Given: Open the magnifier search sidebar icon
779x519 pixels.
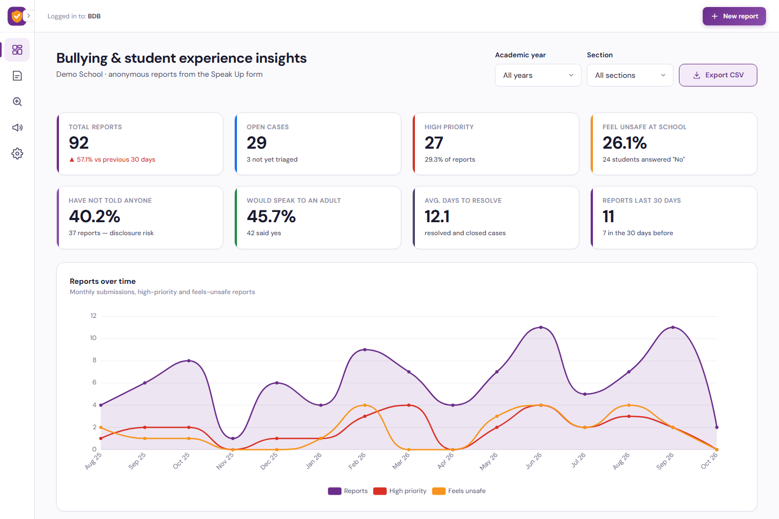Looking at the screenshot, I should pyautogui.click(x=17, y=102).
